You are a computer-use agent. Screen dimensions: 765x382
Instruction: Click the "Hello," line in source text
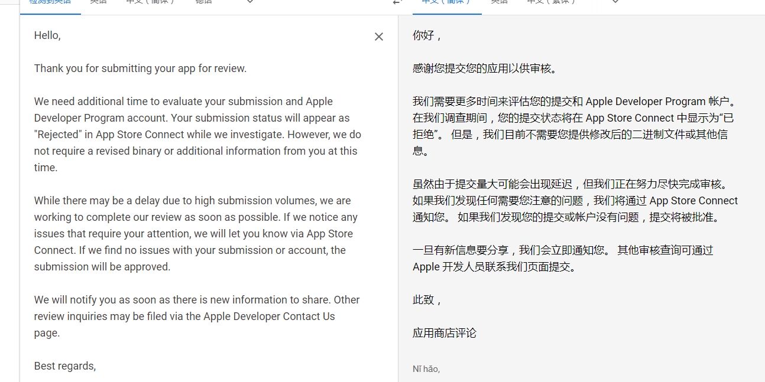point(47,35)
